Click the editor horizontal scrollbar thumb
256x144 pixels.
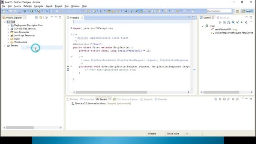pos(111,92)
